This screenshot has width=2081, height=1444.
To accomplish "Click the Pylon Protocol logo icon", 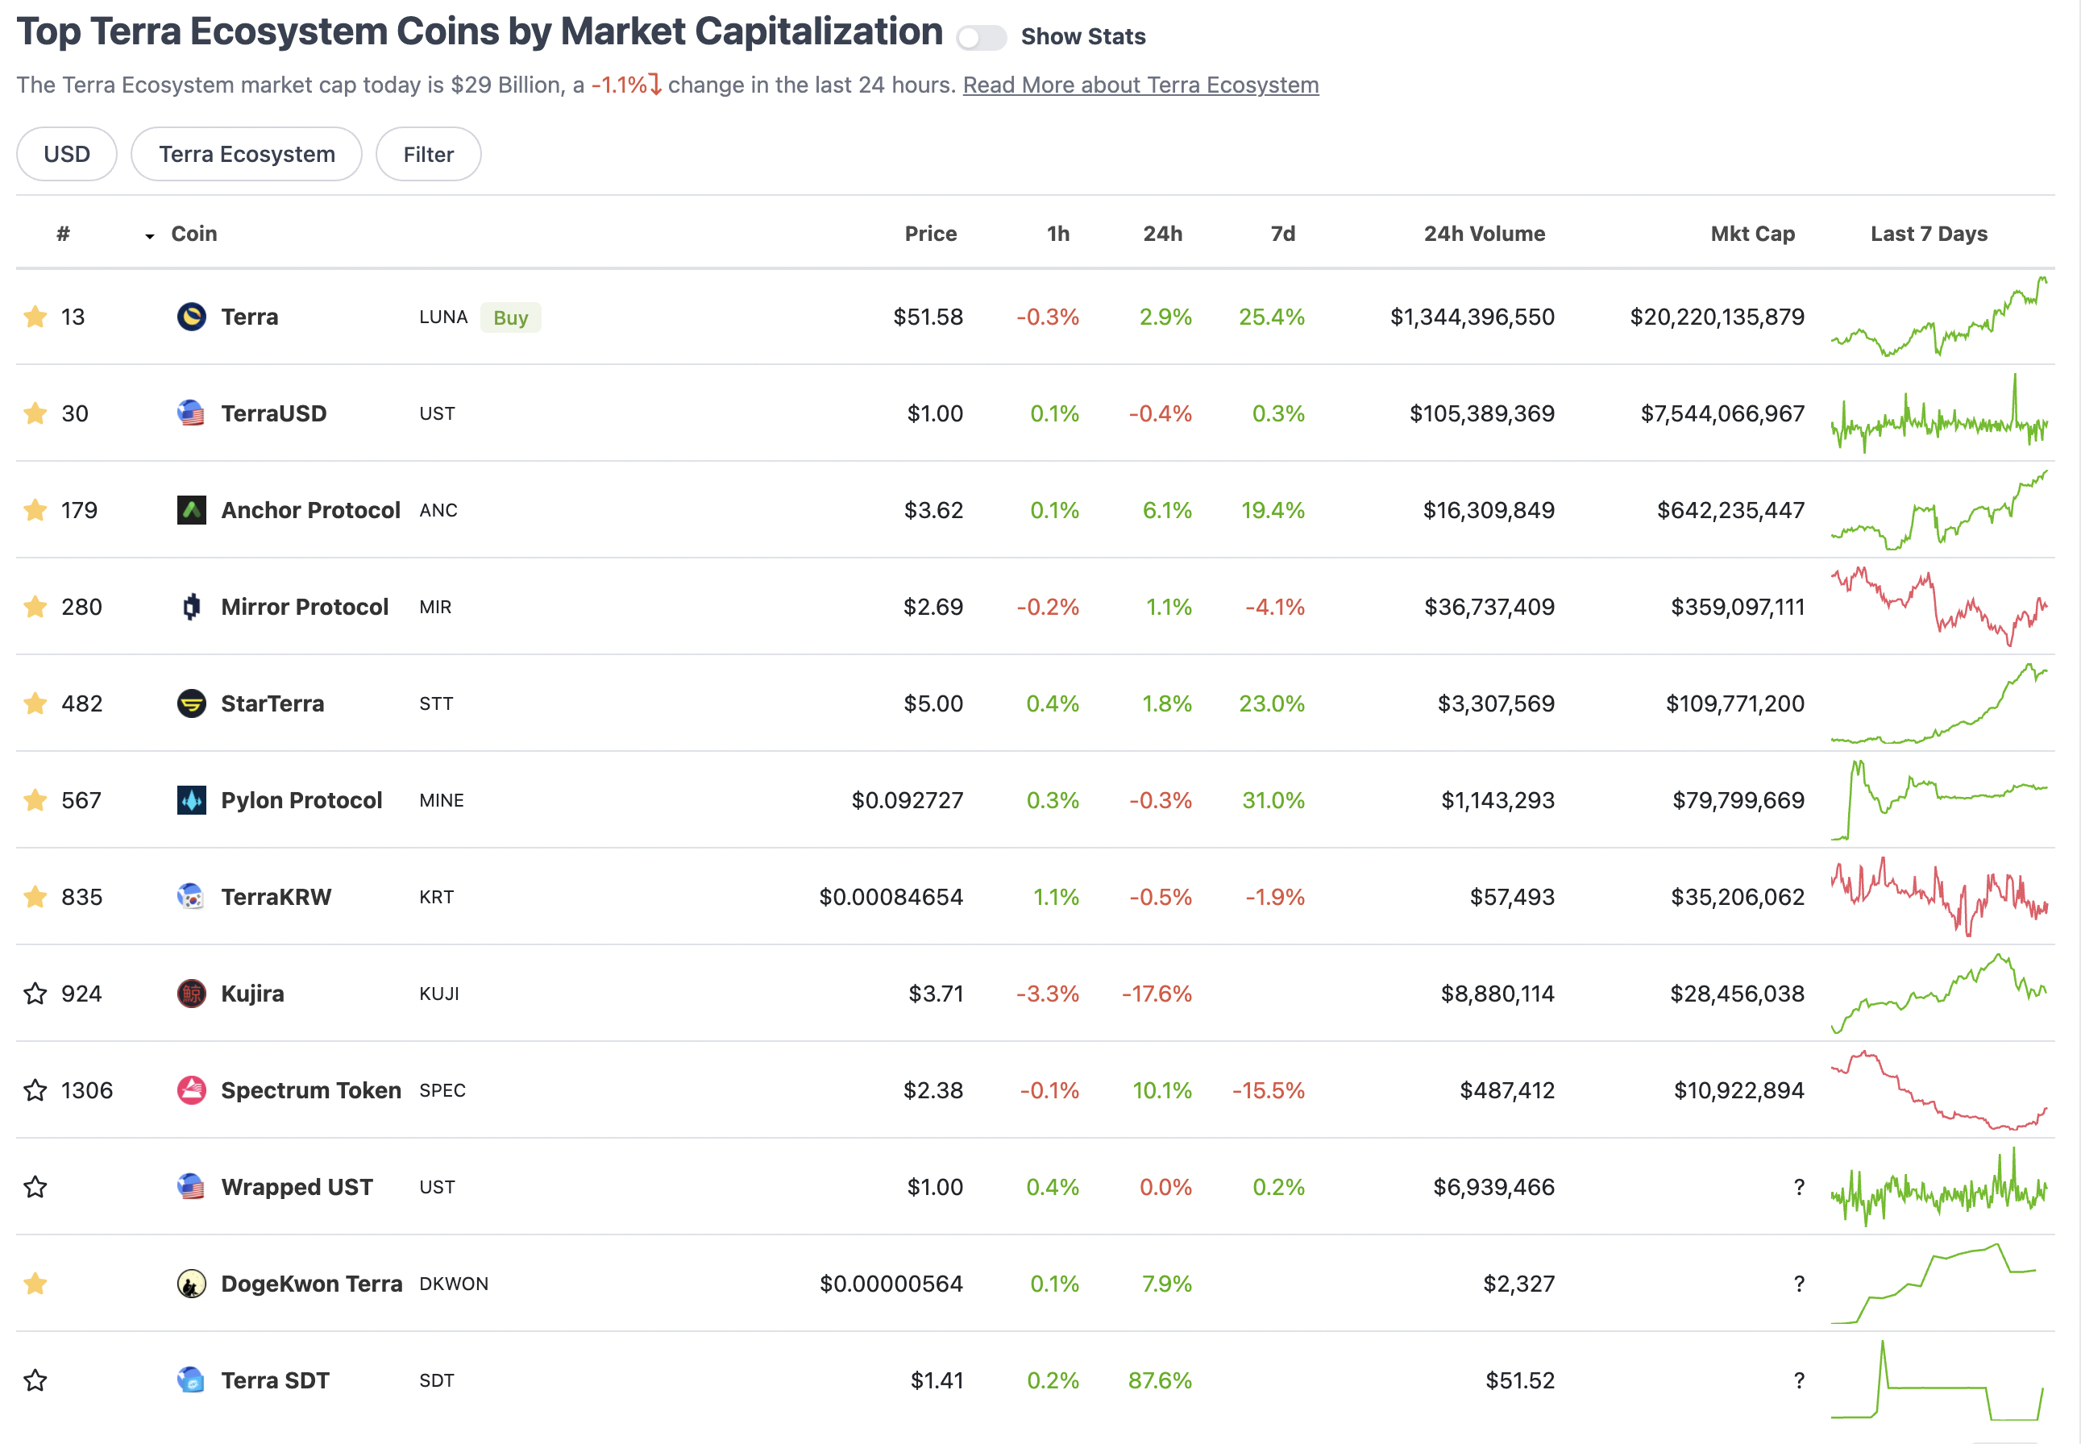I will coord(191,801).
